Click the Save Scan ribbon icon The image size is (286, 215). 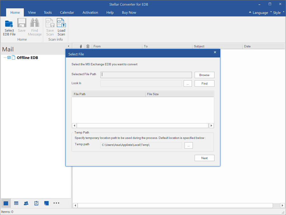[50, 28]
